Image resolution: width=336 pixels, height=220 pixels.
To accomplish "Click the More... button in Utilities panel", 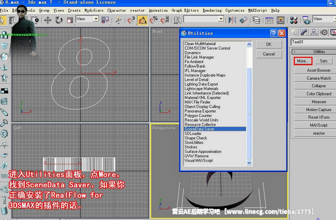I will 303,61.
